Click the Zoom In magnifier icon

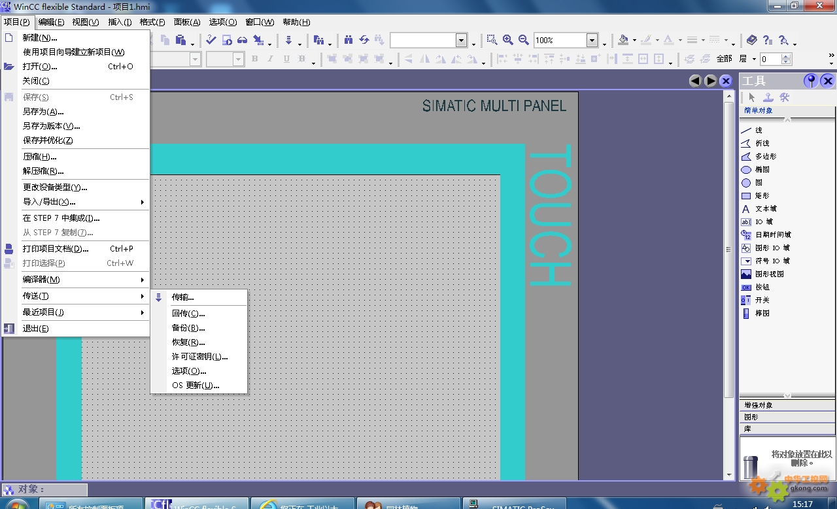pyautogui.click(x=508, y=40)
